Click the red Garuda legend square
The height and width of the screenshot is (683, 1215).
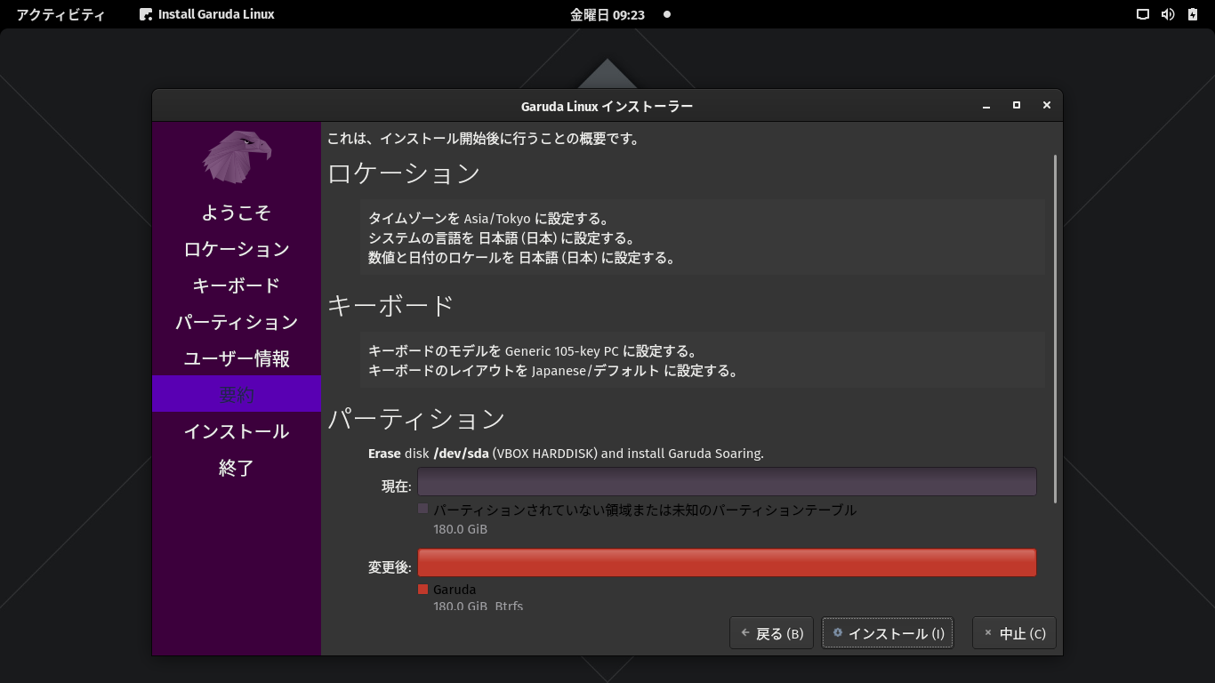[x=423, y=590]
